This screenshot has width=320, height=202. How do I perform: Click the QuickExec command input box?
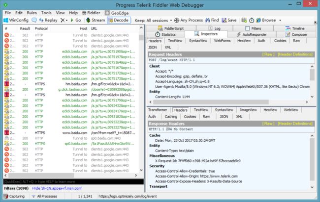point(73,182)
